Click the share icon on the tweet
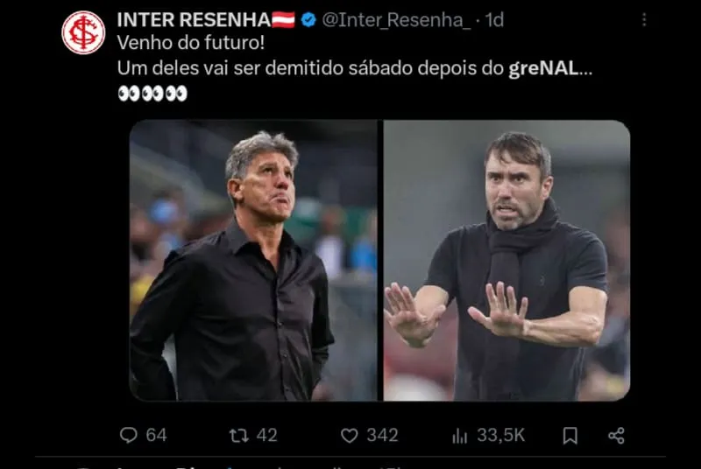 [616, 435]
